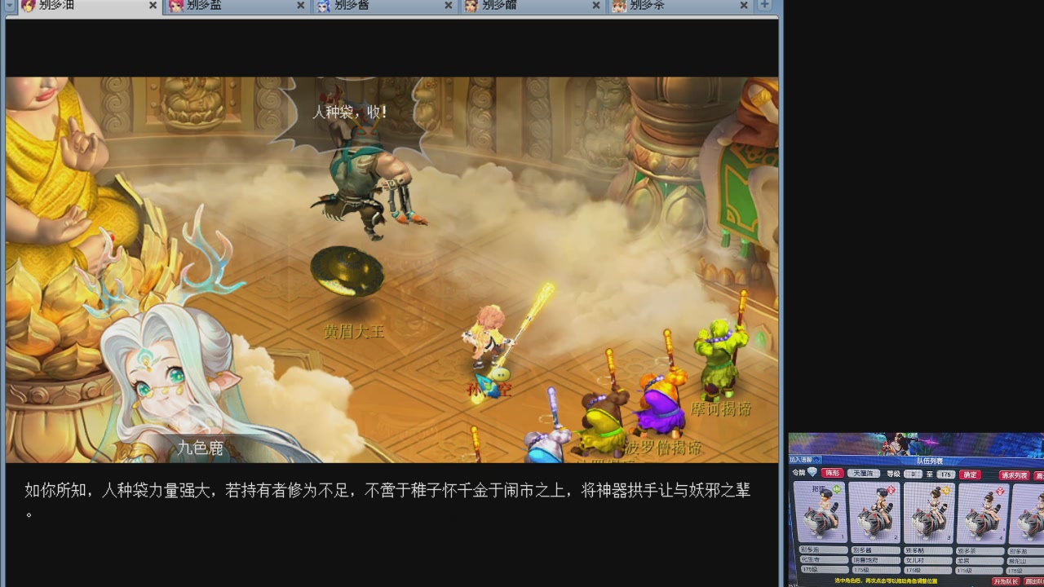The height and width of the screenshot is (587, 1044).
Task: Close the 别多盐 tab
Action: pyautogui.click(x=300, y=6)
